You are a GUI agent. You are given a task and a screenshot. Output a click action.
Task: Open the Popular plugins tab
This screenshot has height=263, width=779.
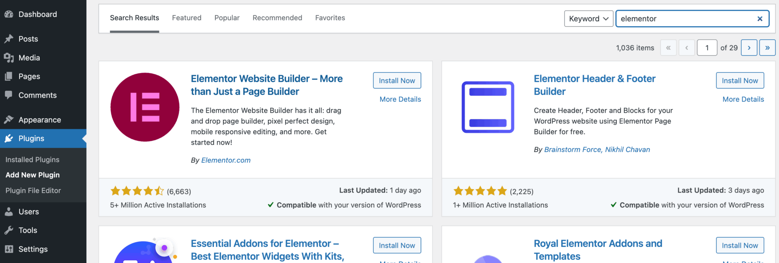pos(227,18)
